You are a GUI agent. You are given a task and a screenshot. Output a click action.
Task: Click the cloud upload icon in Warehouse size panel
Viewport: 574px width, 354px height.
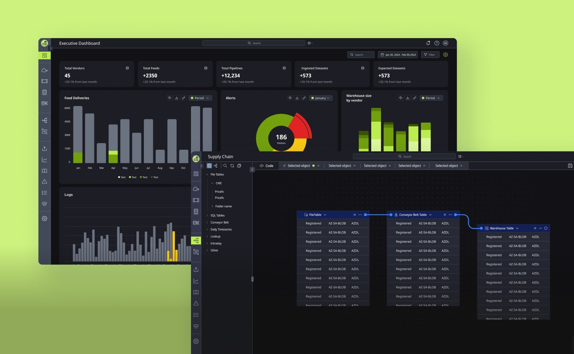401,98
